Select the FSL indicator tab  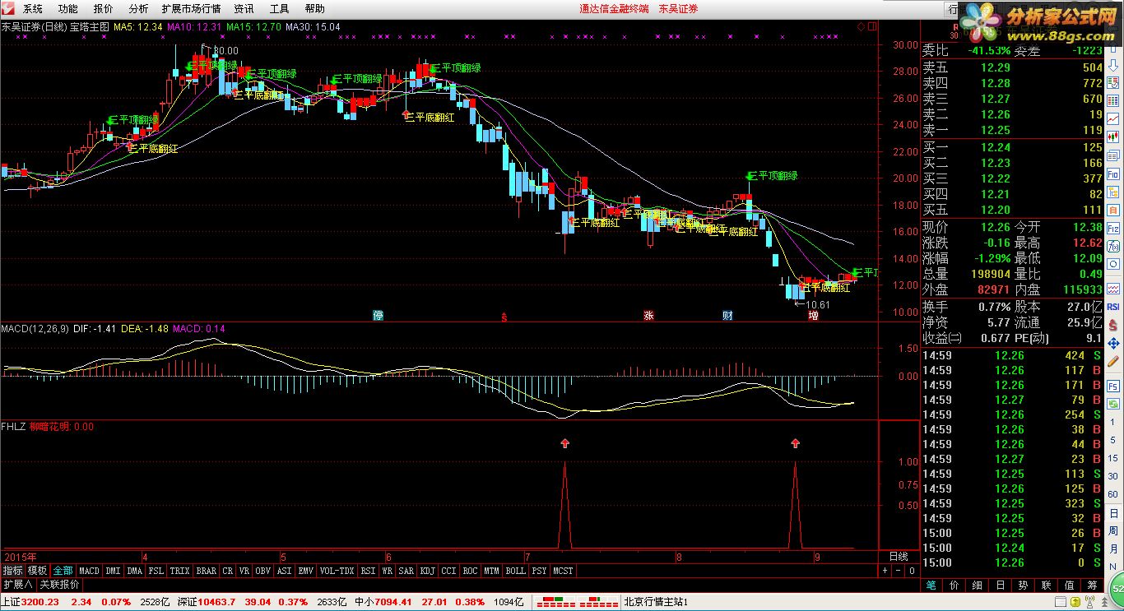pos(156,571)
